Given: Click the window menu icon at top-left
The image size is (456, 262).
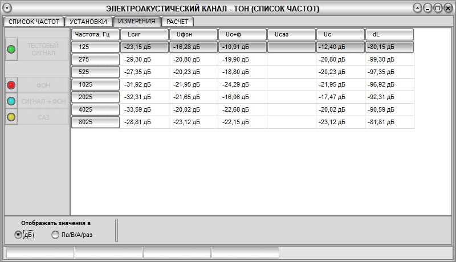Looking at the screenshot, I should (x=8, y=9).
